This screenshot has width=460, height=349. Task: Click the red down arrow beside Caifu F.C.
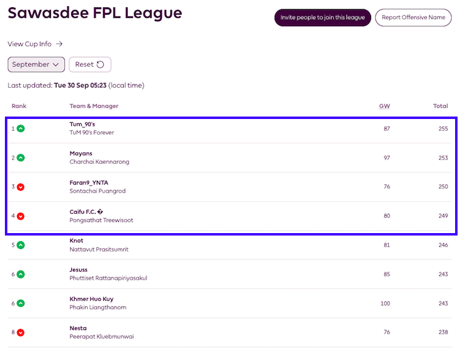(20, 216)
